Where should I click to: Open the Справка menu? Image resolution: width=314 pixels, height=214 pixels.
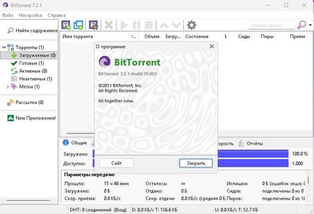click(56, 15)
